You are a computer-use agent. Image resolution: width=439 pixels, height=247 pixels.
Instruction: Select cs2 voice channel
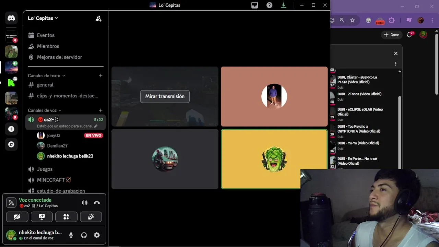66,122
